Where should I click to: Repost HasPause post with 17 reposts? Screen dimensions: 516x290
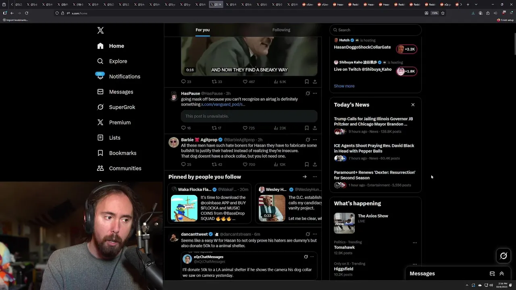tap(217, 128)
